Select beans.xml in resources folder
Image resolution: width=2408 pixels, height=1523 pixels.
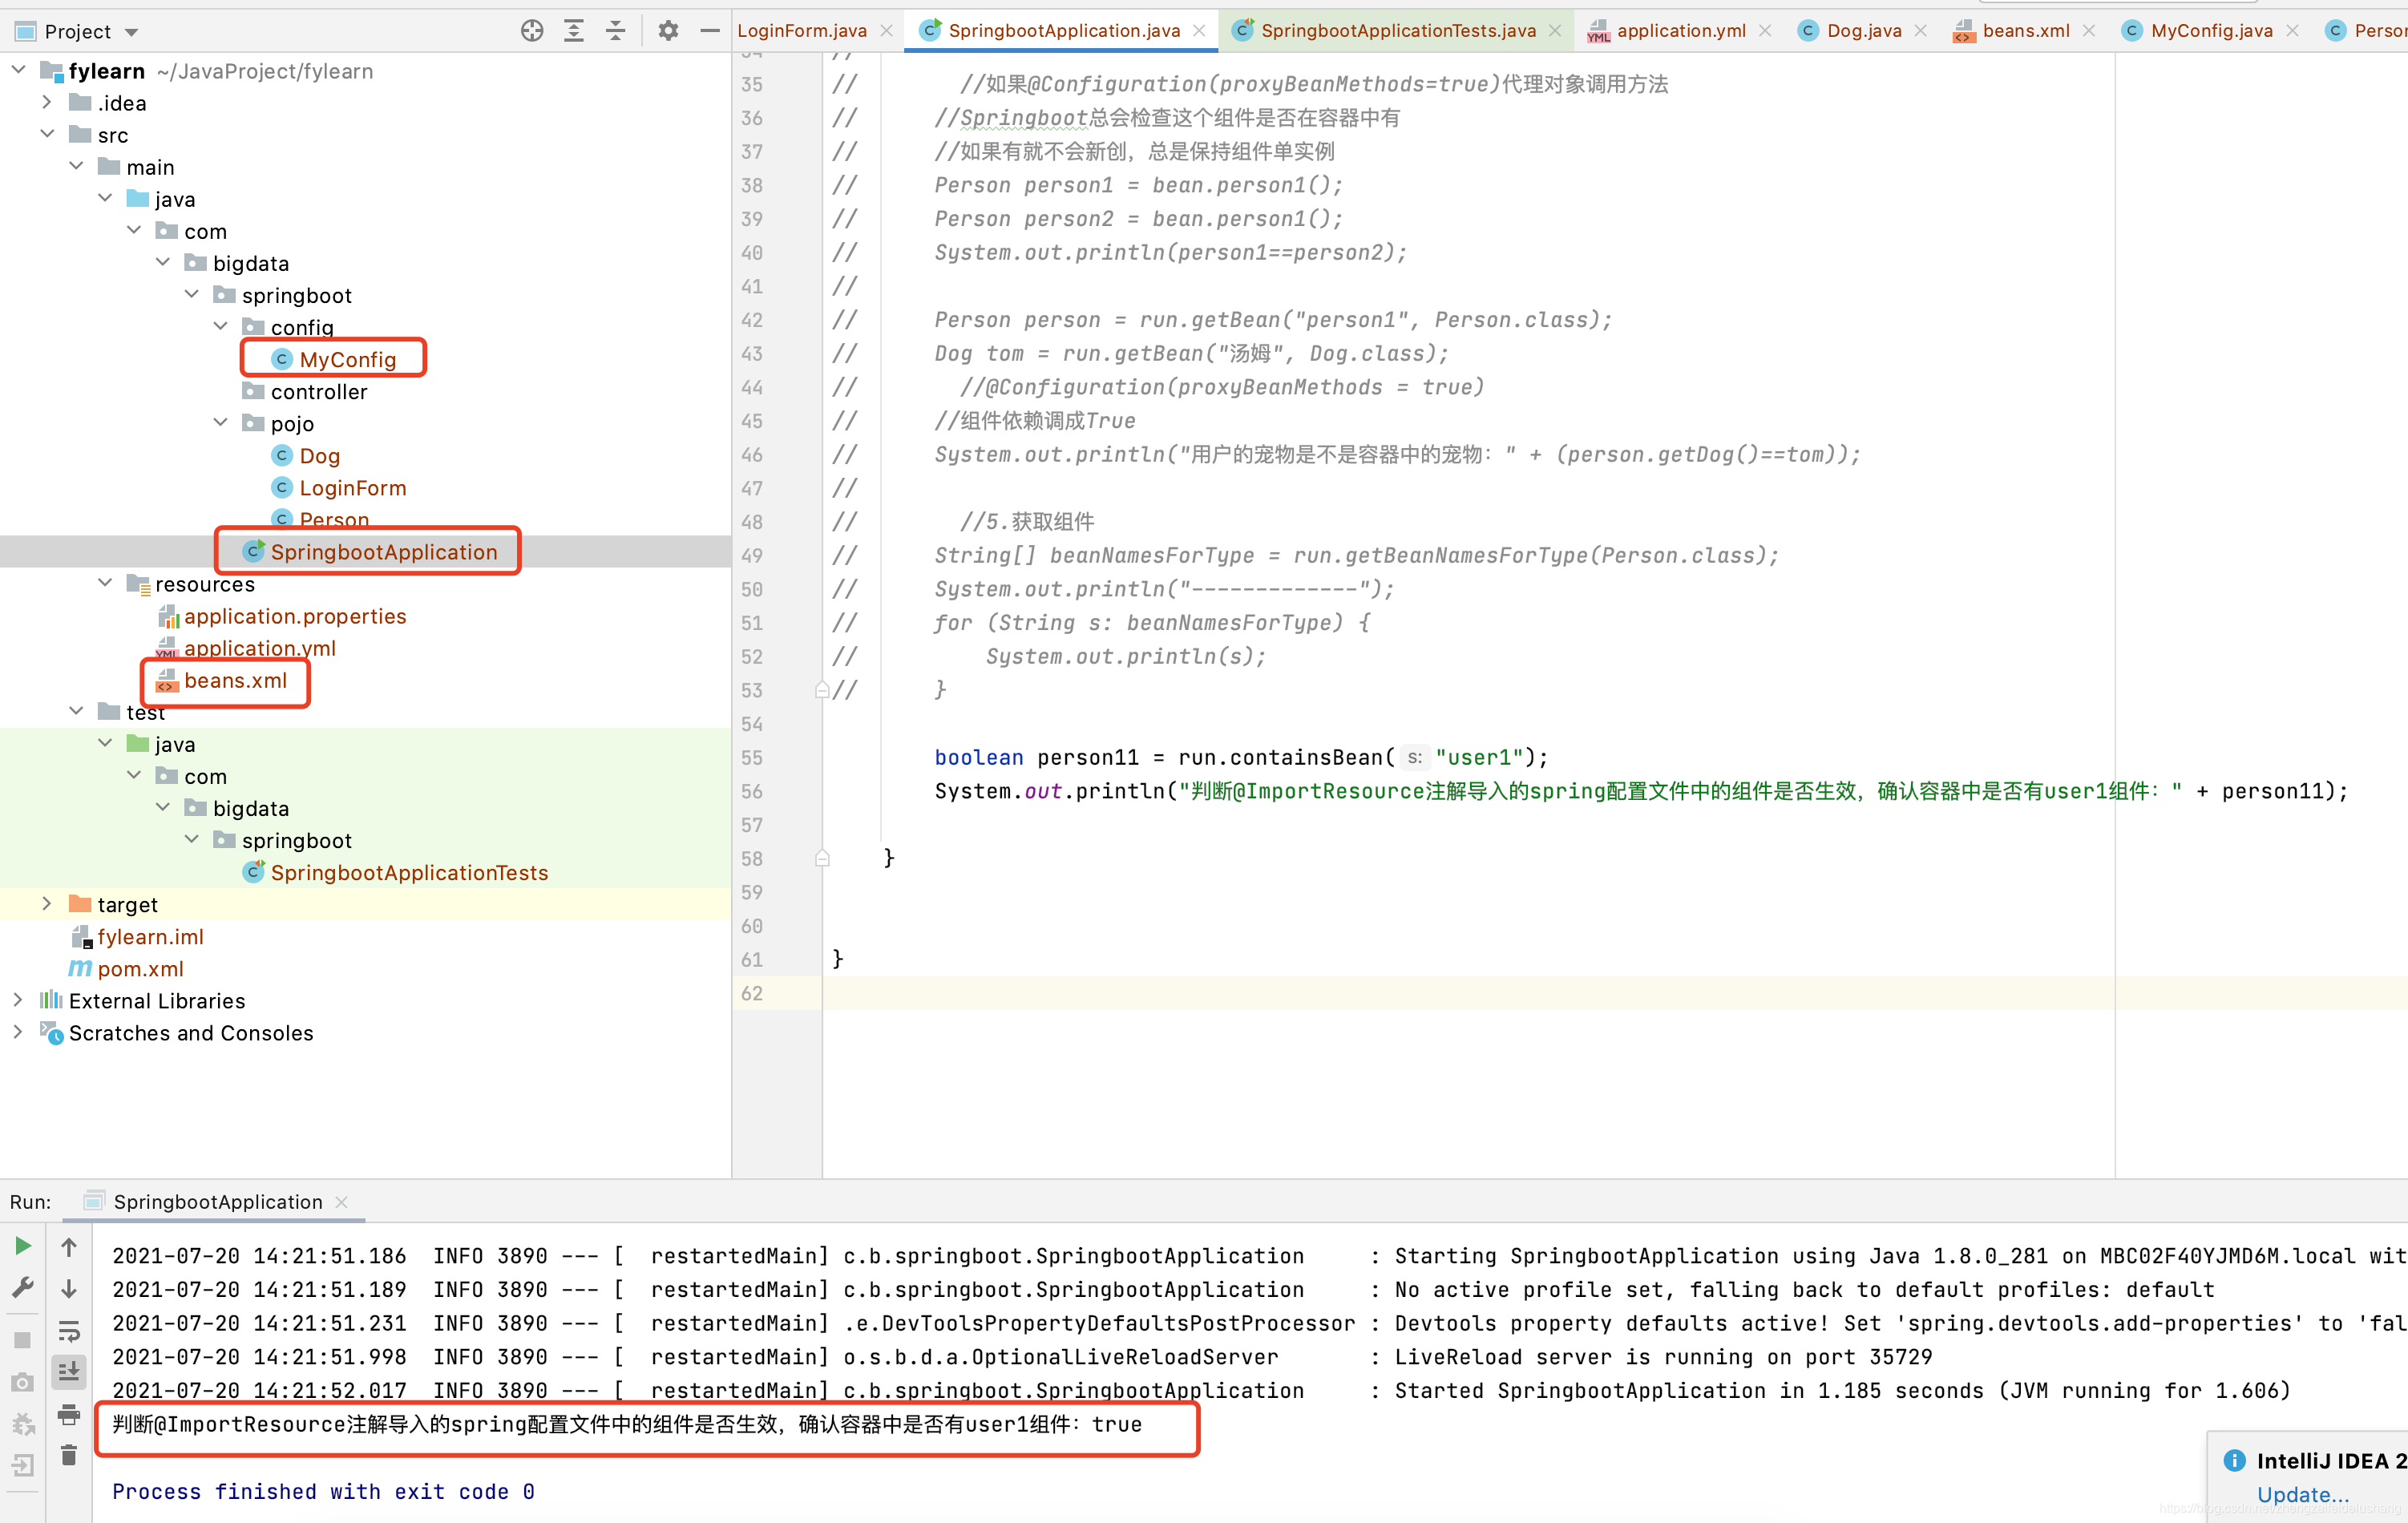(x=235, y=680)
